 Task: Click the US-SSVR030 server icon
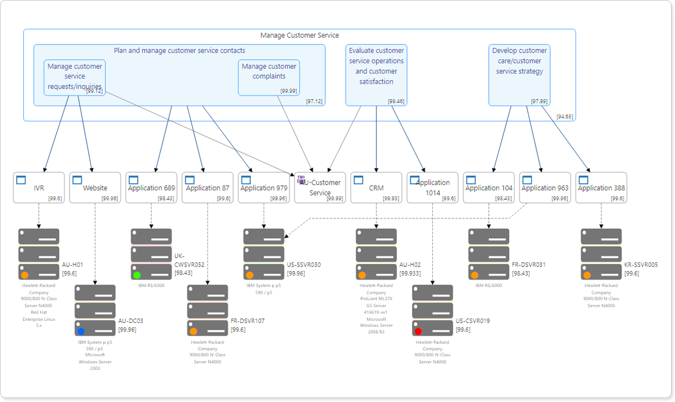click(x=264, y=253)
